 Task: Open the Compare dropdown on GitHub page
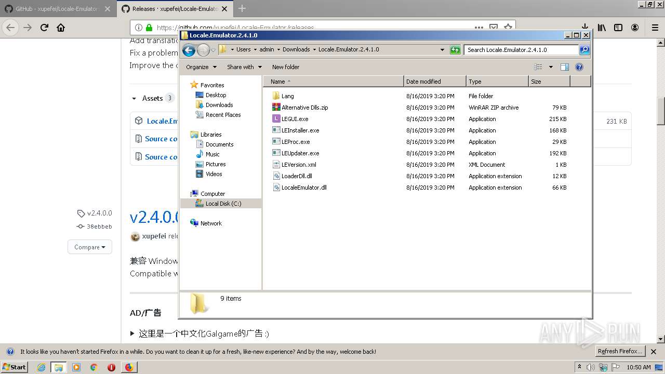(90, 247)
